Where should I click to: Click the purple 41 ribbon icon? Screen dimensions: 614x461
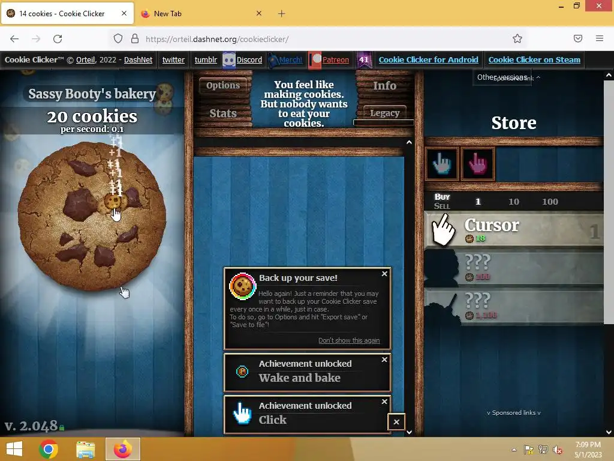[364, 60]
